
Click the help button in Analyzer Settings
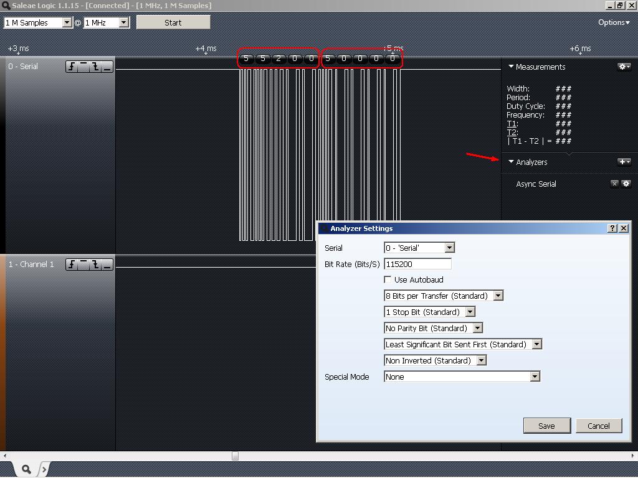pos(612,228)
